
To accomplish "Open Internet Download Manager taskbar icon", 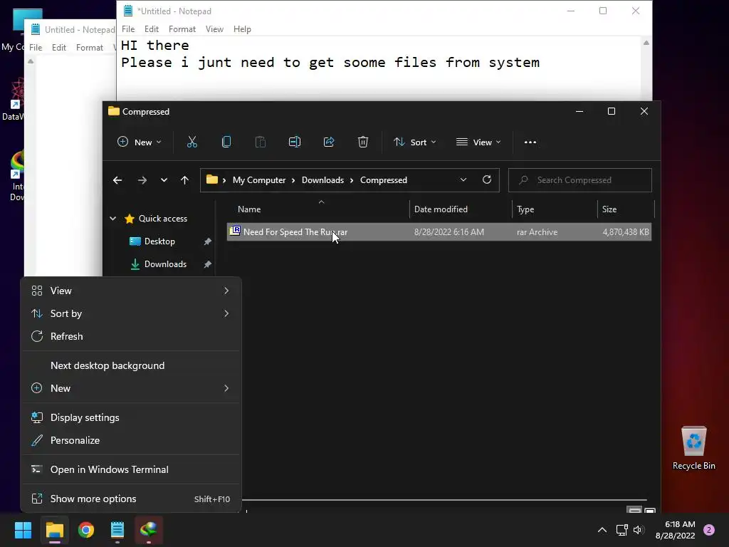I will click(x=149, y=530).
